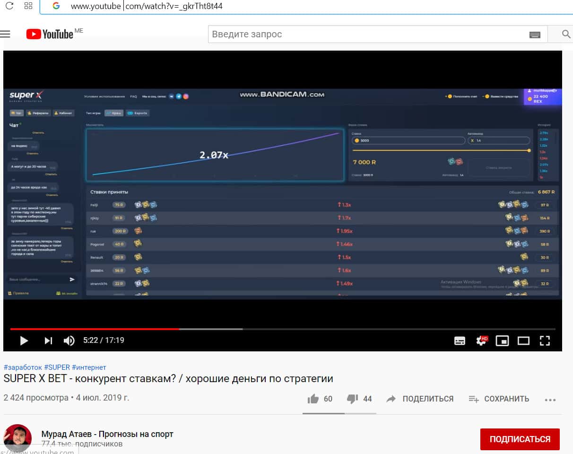Click ПОДЕЛИТЬСЯ share button
The height and width of the screenshot is (454, 573).
(420, 399)
